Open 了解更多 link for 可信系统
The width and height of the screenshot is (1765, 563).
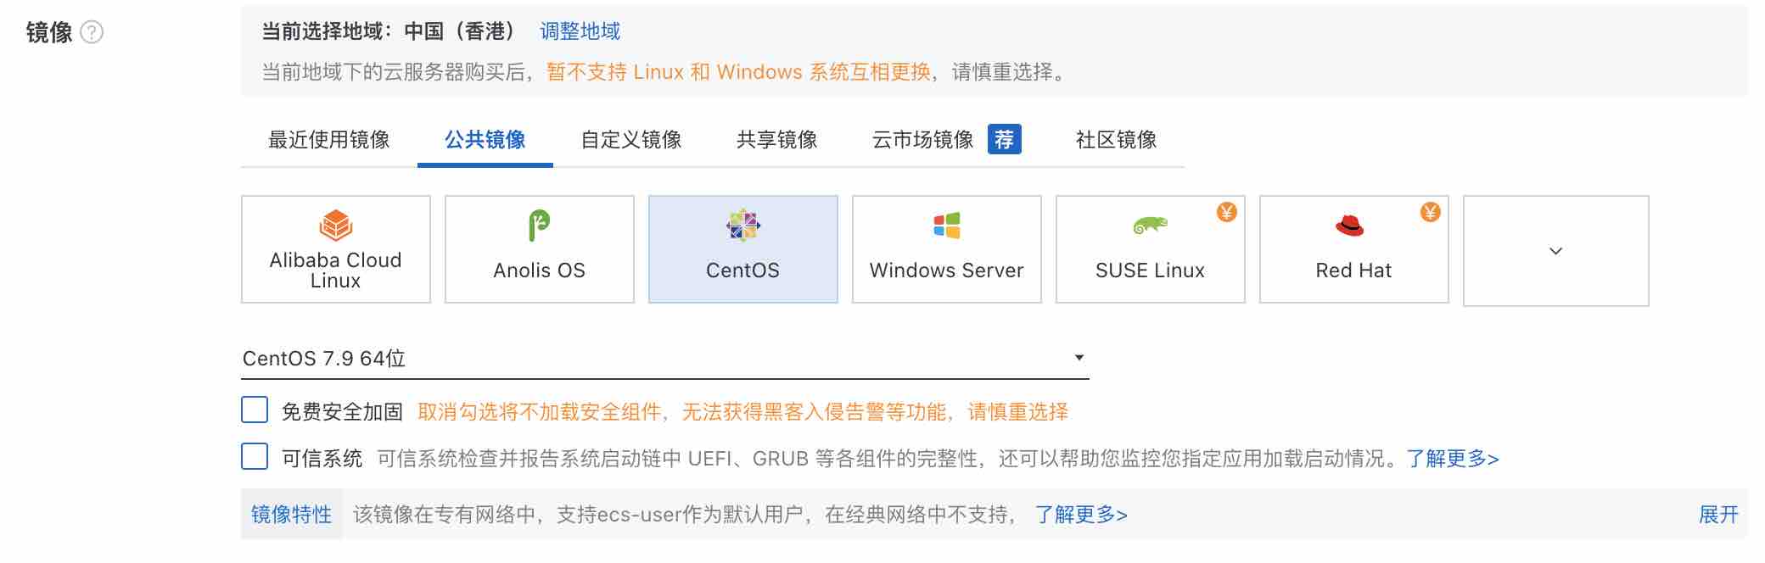coord(1453,459)
